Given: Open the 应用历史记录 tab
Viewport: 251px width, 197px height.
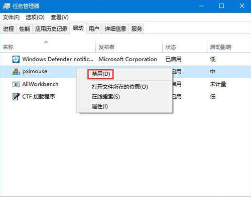Looking at the screenshot, I should point(51,29).
